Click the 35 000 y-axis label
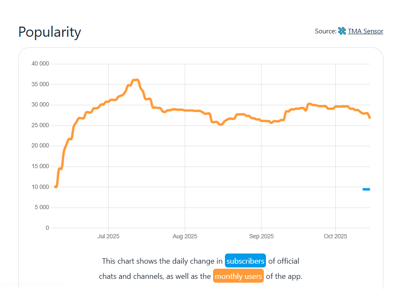 pos(40,84)
